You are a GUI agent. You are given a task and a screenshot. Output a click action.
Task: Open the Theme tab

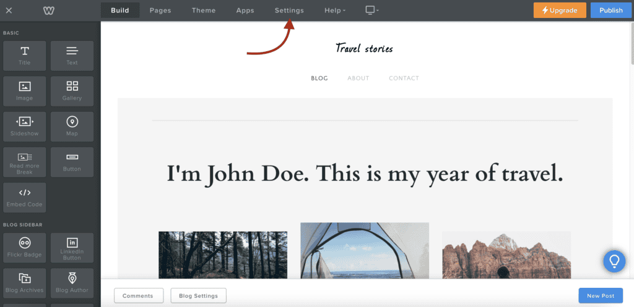point(203,11)
